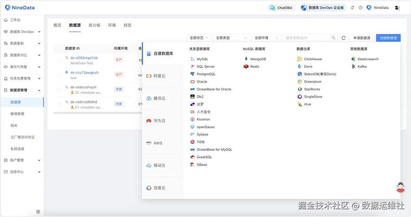411x217 pixels.
Task: Click the NineData logo in header
Action: [20, 8]
